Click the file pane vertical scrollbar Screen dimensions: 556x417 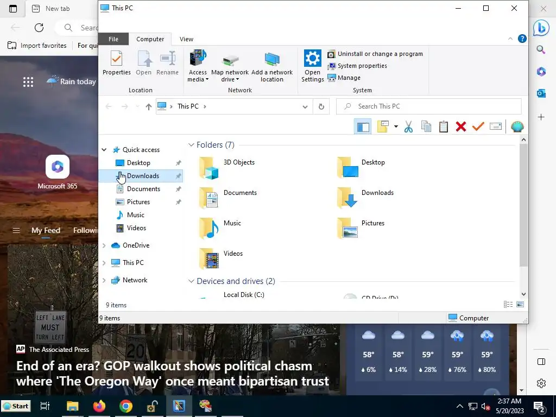click(523, 206)
